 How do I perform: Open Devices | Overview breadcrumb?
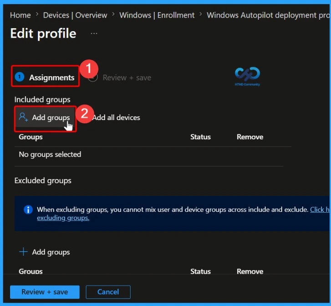pyautogui.click(x=75, y=15)
